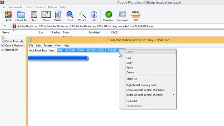Screen dimensions: 224x126
Task: Select Show Unicode control characters
Action: 148,90
